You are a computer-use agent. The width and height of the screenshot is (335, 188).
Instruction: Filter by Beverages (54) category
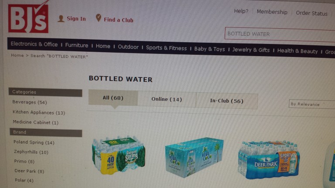pos(30,102)
